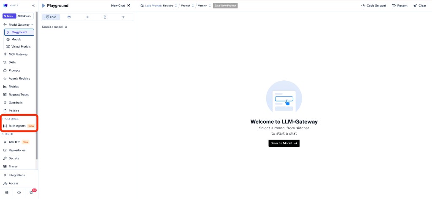The image size is (432, 199).
Task: Click the Ask TFY sparkle icon
Action: point(5,142)
